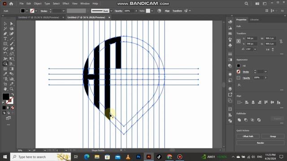
Task: Open Opacity options link in Appearance
Action: [x=246, y=78]
